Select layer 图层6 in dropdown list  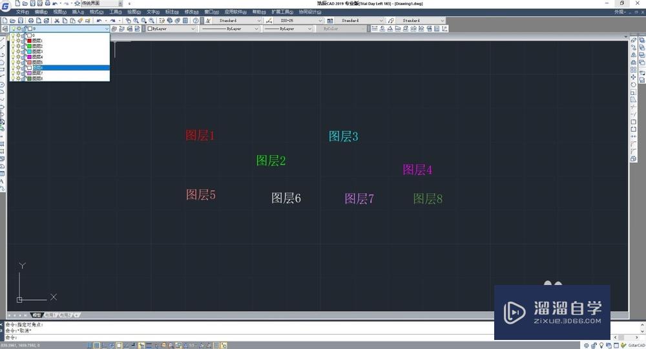60,68
